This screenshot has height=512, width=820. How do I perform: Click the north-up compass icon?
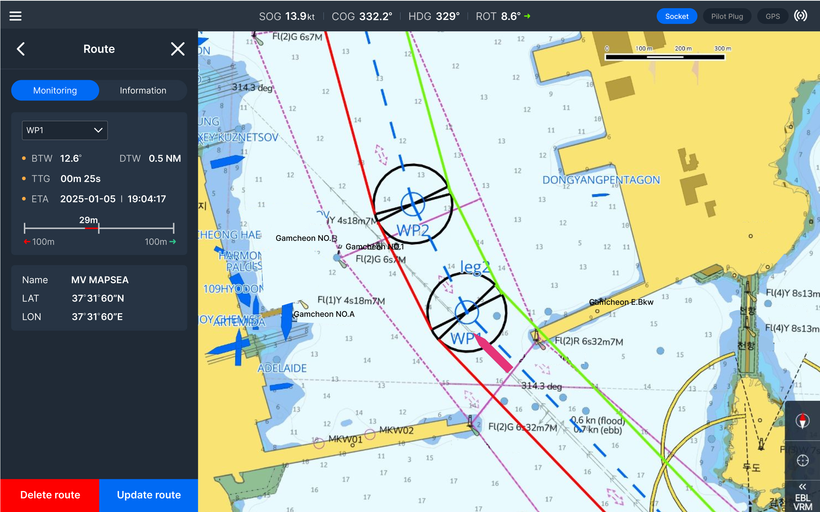[802, 421]
